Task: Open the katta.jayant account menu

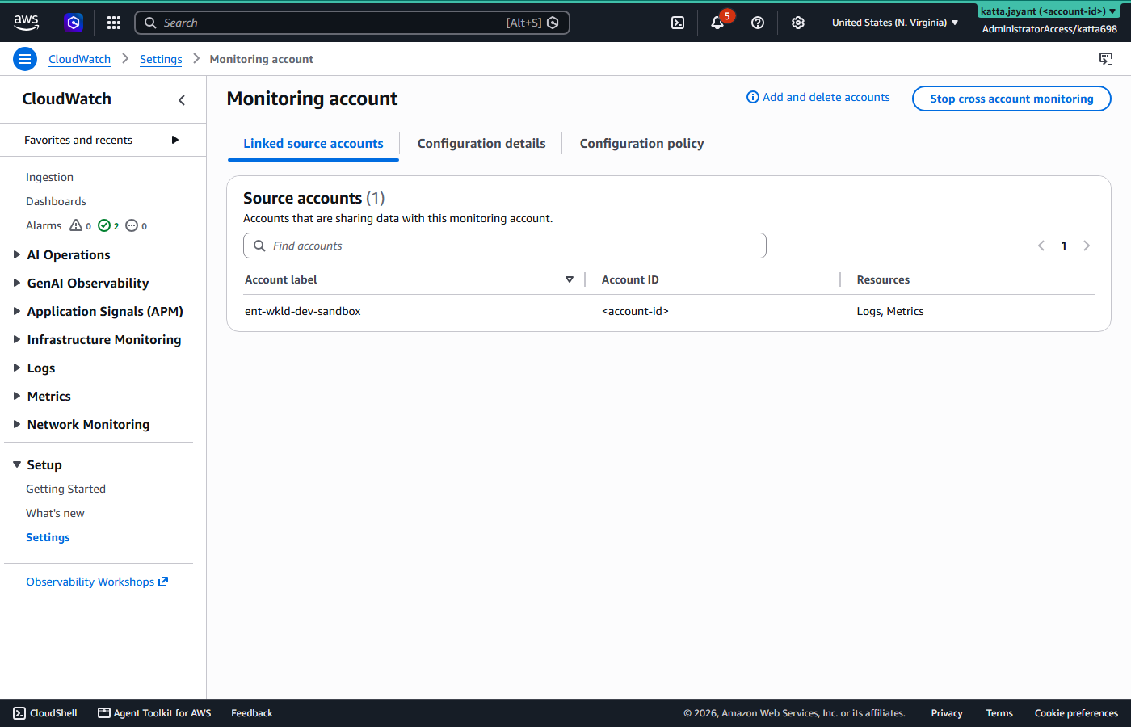Action: (1049, 11)
